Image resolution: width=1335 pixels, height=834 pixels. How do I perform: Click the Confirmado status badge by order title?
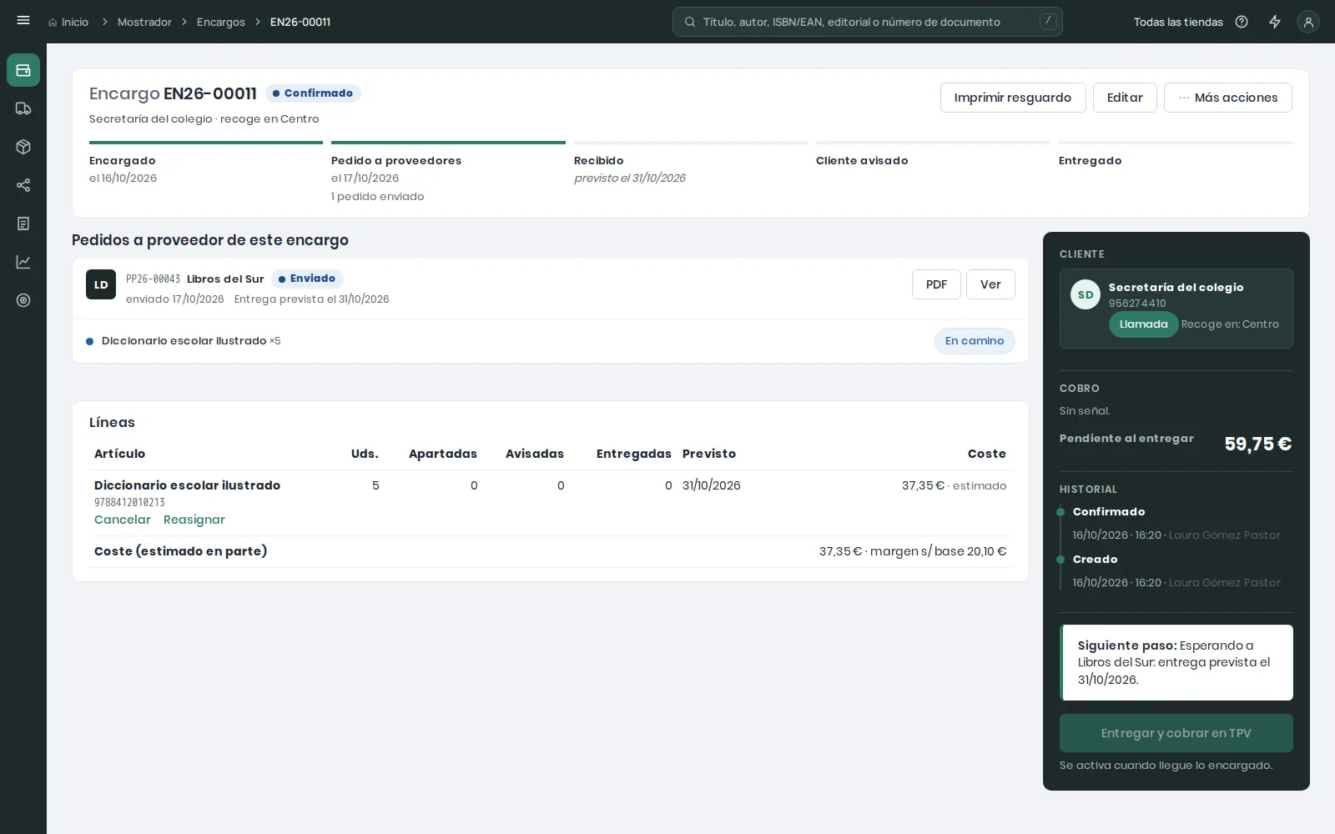313,93
